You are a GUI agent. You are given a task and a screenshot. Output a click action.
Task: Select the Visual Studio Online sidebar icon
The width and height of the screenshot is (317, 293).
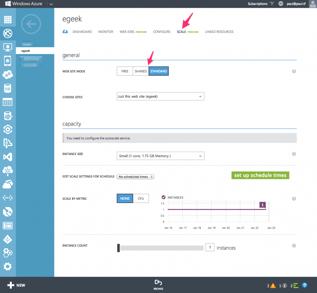click(8, 157)
